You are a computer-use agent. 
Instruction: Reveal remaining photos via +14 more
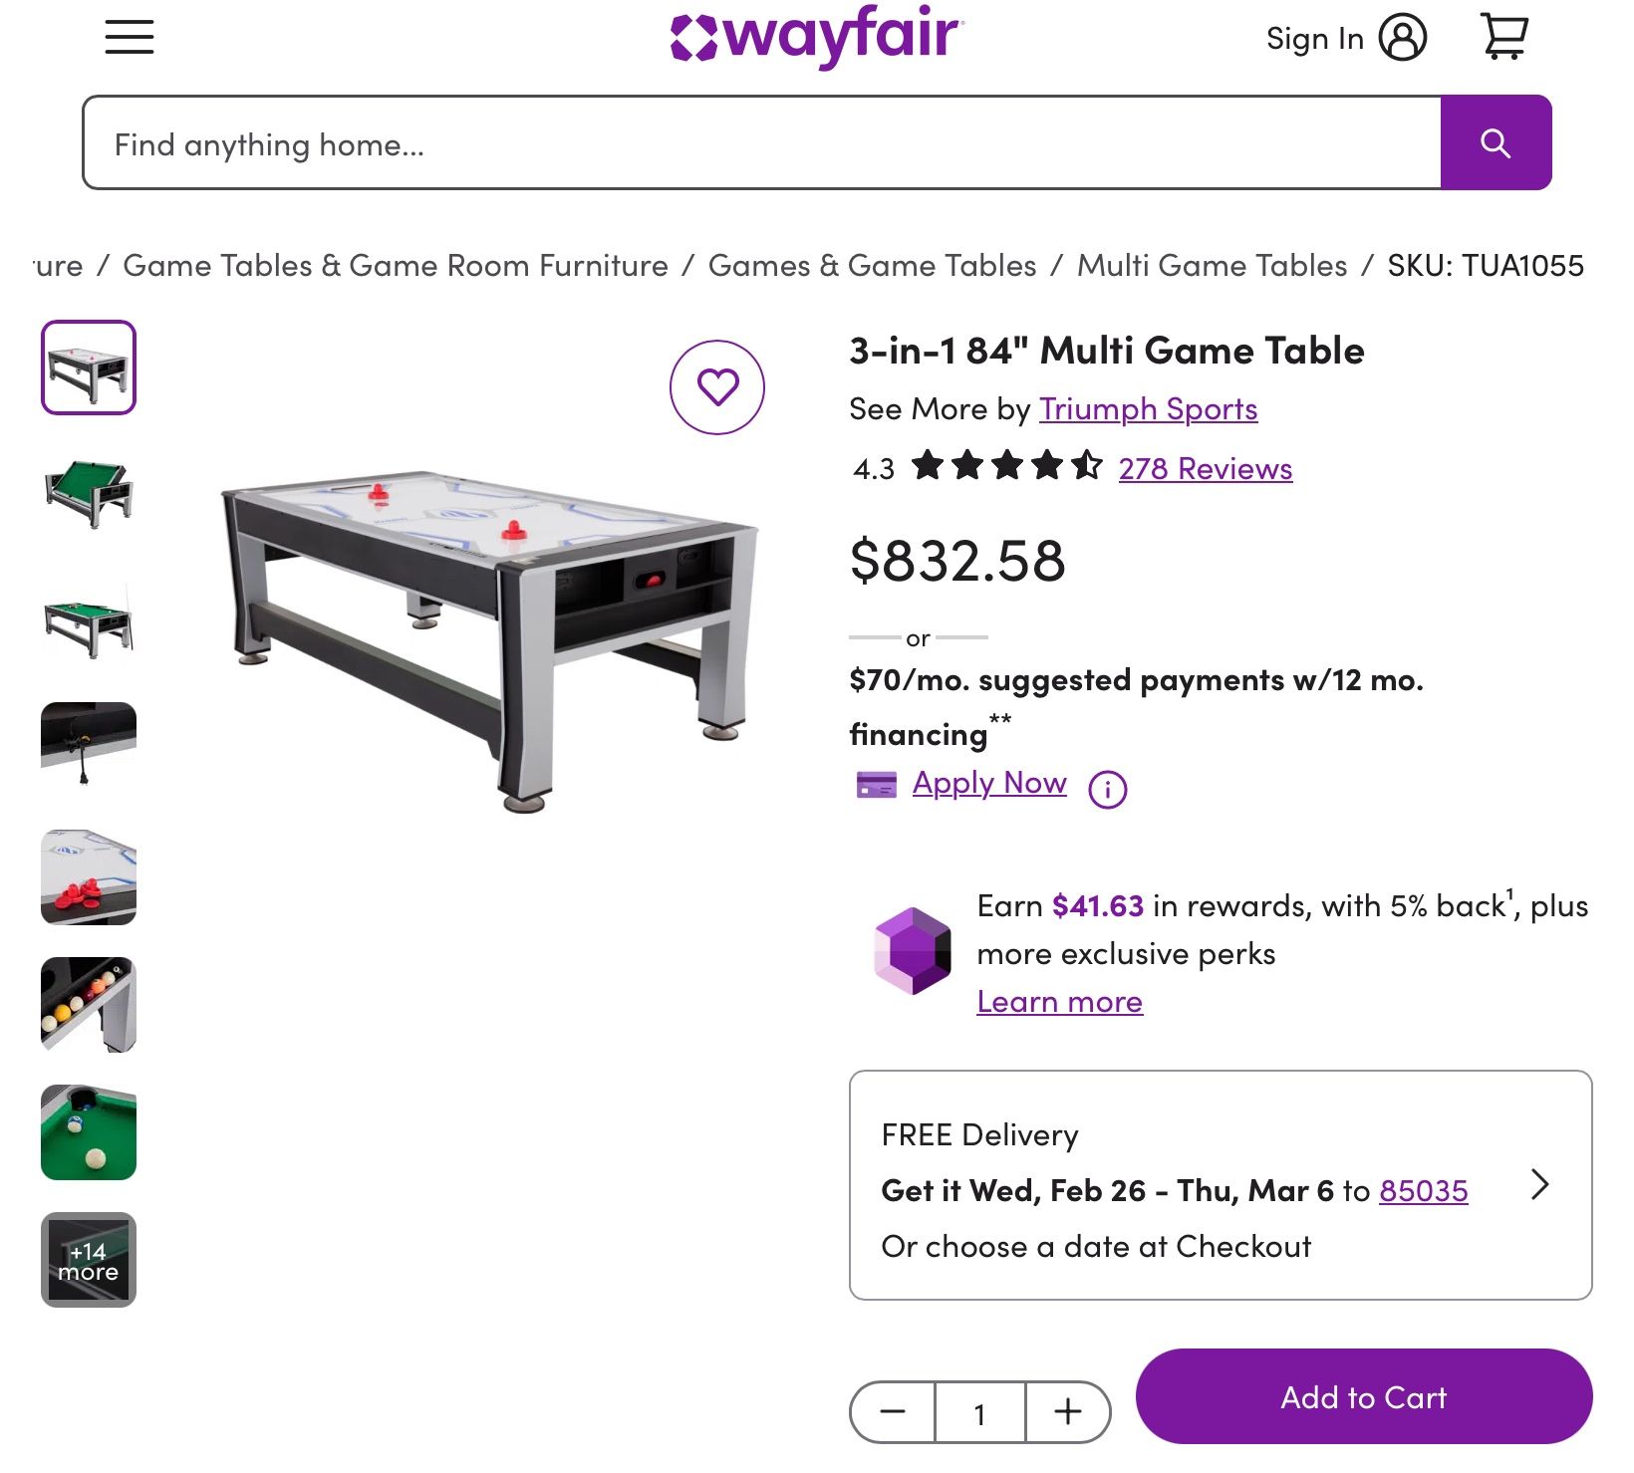(88, 1258)
